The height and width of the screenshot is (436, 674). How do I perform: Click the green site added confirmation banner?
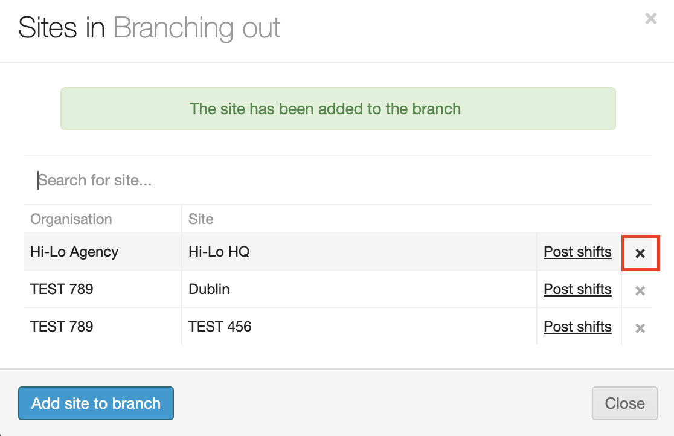[x=338, y=109]
